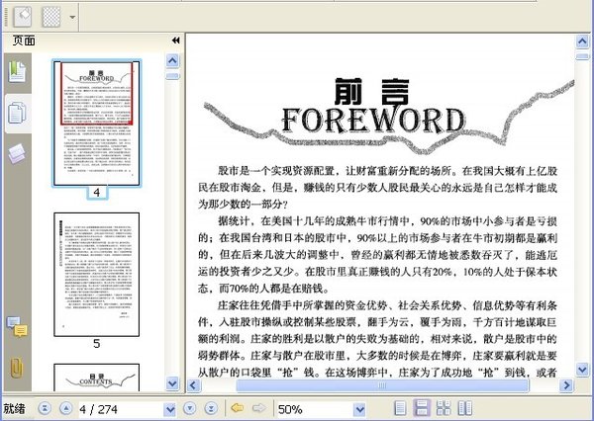
Task: Click the horizontal scrollbar thumb
Action: pyautogui.click(x=382, y=385)
